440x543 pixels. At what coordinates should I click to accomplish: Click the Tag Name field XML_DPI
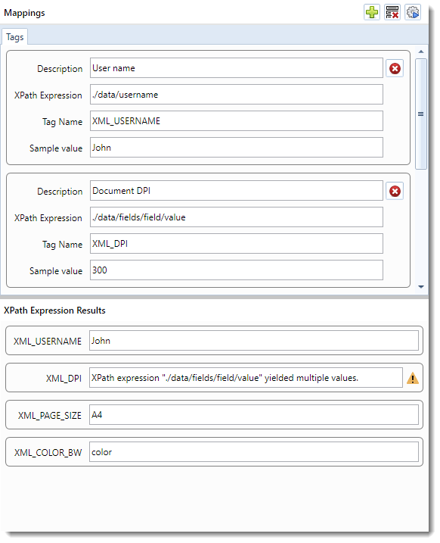[237, 243]
